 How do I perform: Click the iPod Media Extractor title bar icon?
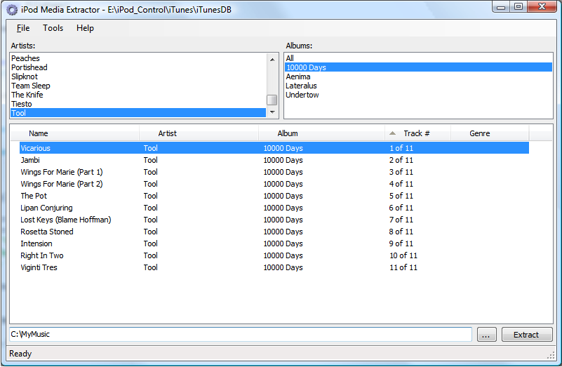click(12, 10)
